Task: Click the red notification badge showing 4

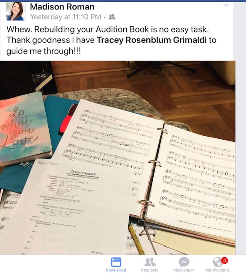Action: coord(225,261)
